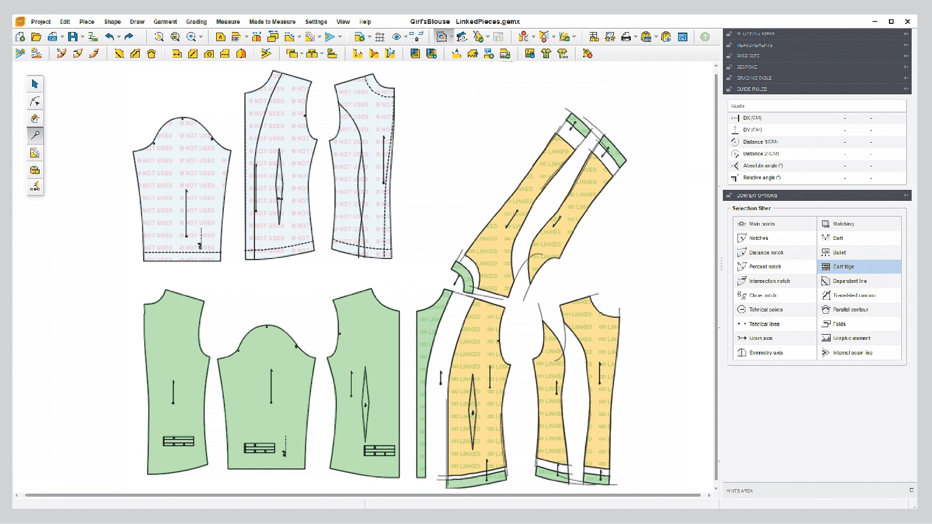Click the grid display icon in toolbar

[x=380, y=37]
